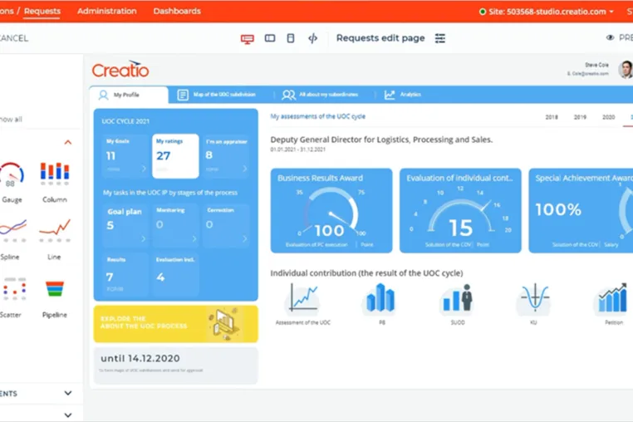Open the Monitoring tile
The image size is (633, 422).
pyautogui.click(x=175, y=225)
